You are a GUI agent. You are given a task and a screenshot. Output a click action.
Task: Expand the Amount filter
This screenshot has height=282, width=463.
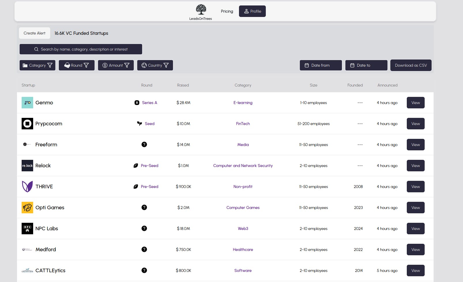116,65
